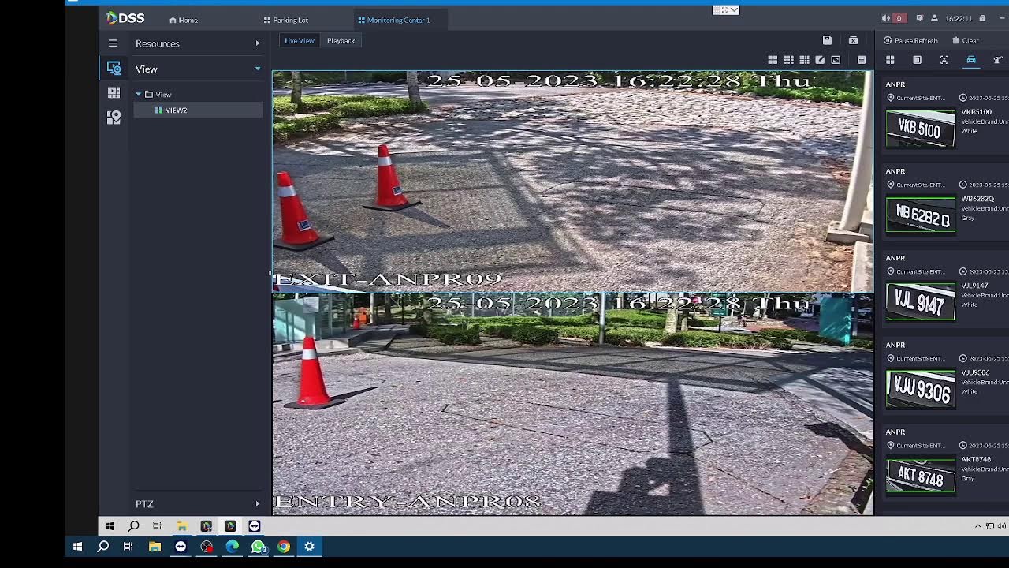Open the user account icon

pyautogui.click(x=934, y=18)
